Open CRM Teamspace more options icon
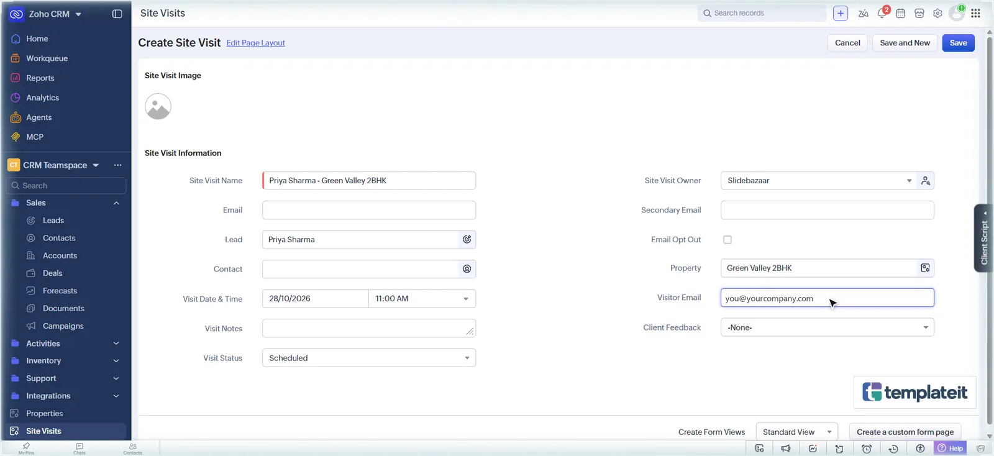 pos(117,165)
